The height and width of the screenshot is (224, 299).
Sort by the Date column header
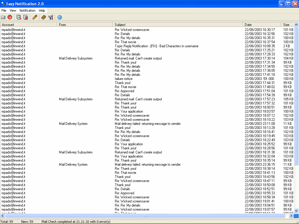coord(262,25)
